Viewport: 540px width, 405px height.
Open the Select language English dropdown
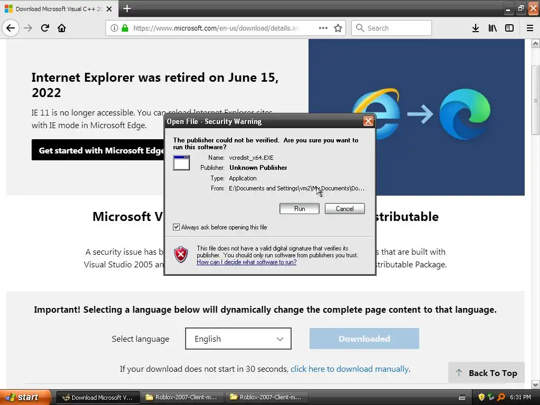click(238, 339)
